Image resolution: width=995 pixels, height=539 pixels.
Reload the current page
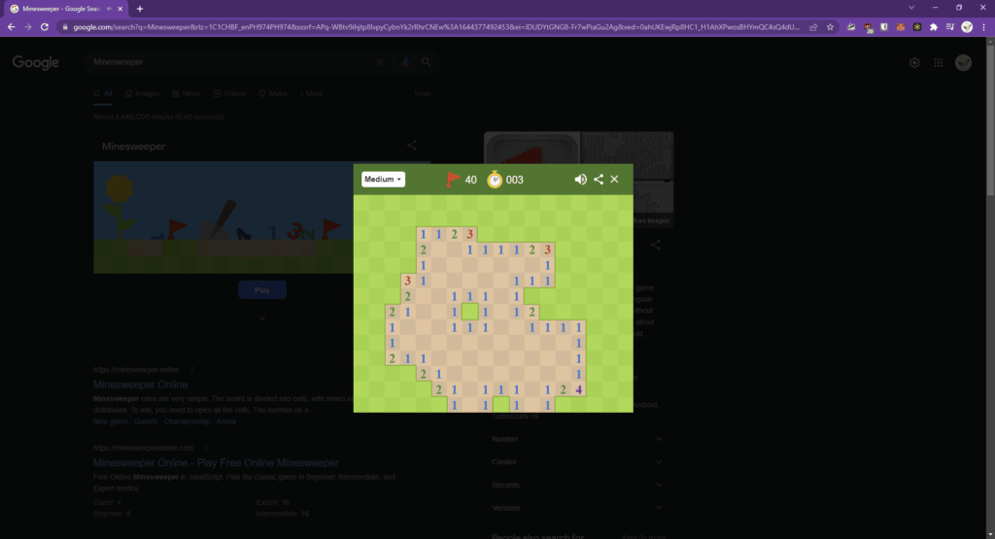(45, 27)
